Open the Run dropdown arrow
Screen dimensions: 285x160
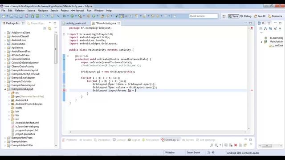[76, 16]
